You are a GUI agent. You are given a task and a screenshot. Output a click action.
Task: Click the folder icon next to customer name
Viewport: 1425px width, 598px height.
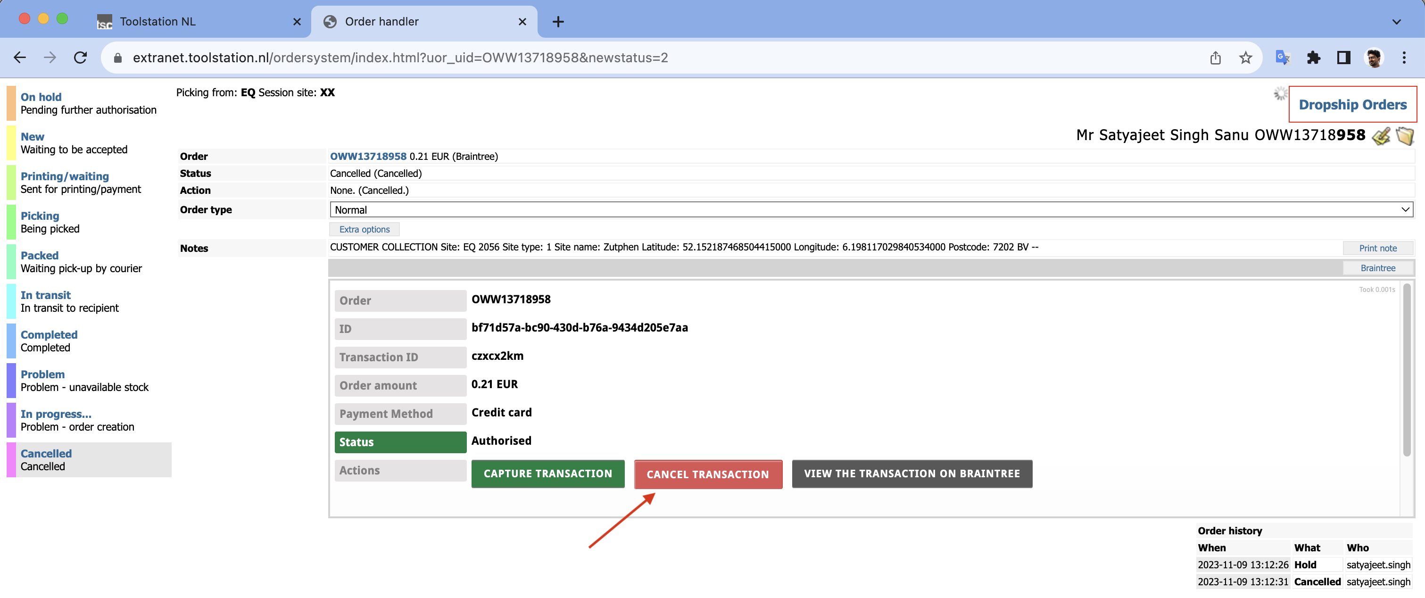point(1405,135)
